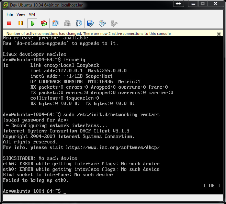Image resolution: width=226 pixels, height=204 pixels.
Task: Click the notification text about 2 active connections
Action: click(x=89, y=34)
